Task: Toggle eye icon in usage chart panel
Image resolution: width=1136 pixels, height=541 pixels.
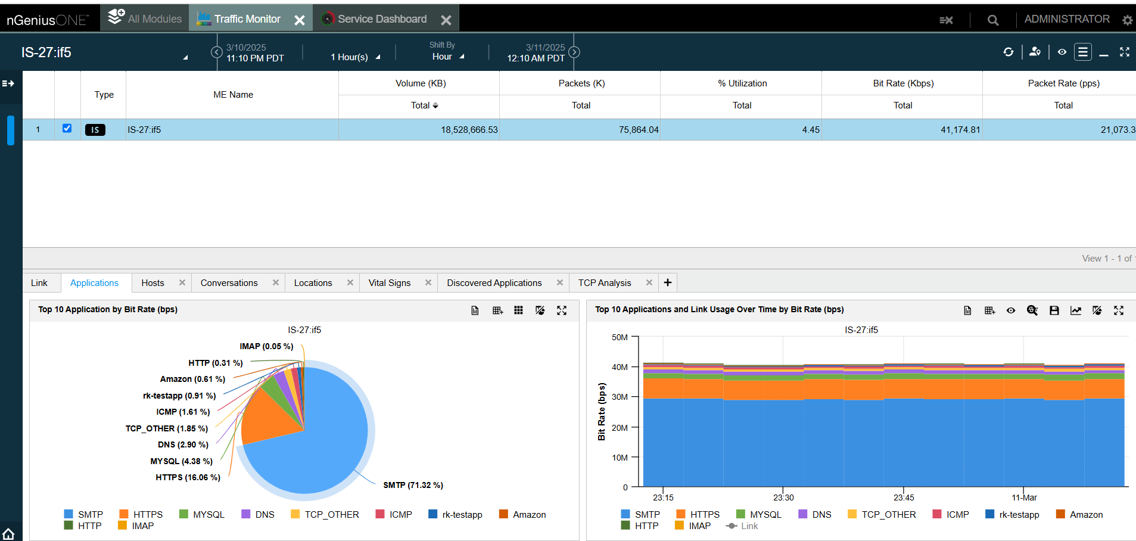Action: point(1010,310)
